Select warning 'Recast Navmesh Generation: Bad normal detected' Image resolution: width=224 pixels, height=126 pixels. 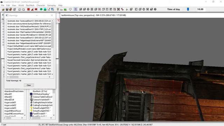tap(29, 60)
